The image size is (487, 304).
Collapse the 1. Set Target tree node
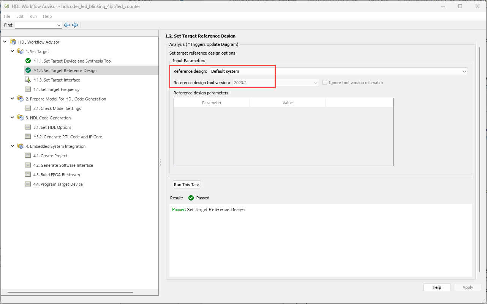click(x=13, y=52)
